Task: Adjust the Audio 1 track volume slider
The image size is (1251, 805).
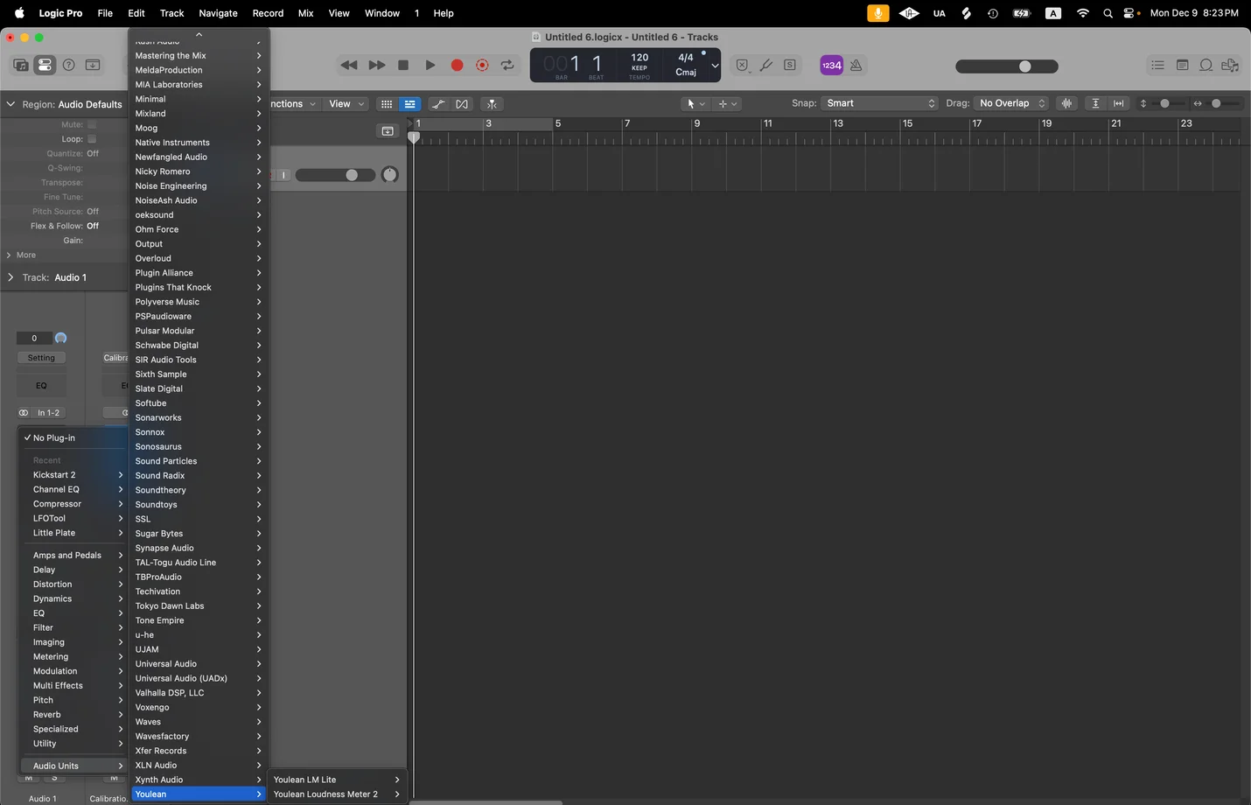Action: [x=335, y=175]
